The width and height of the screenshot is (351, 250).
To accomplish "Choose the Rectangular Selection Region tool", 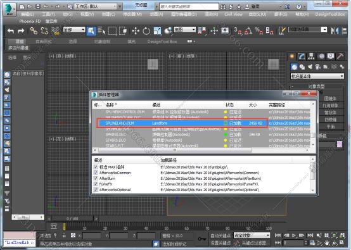I will coord(113,30).
